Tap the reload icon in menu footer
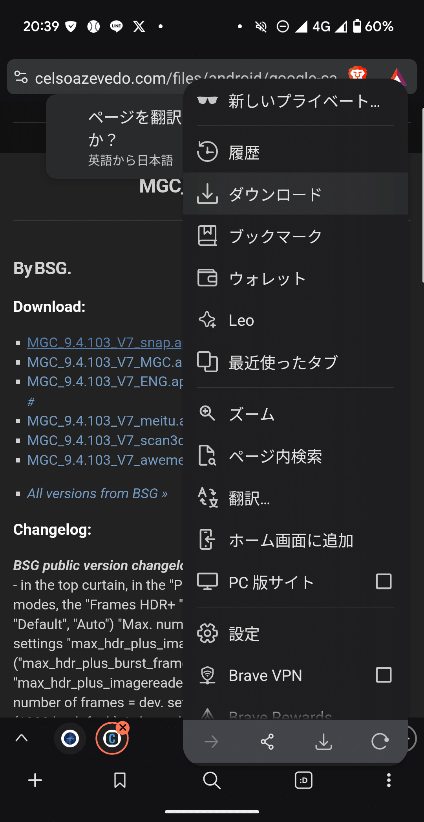This screenshot has height=822, width=424. (x=380, y=741)
